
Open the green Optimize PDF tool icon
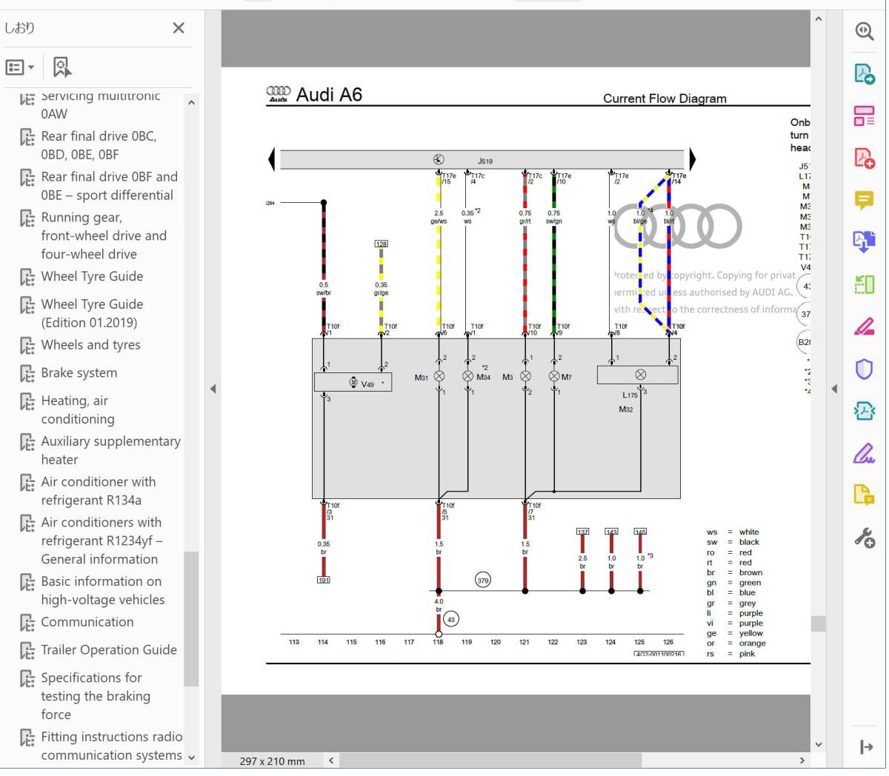(x=864, y=411)
